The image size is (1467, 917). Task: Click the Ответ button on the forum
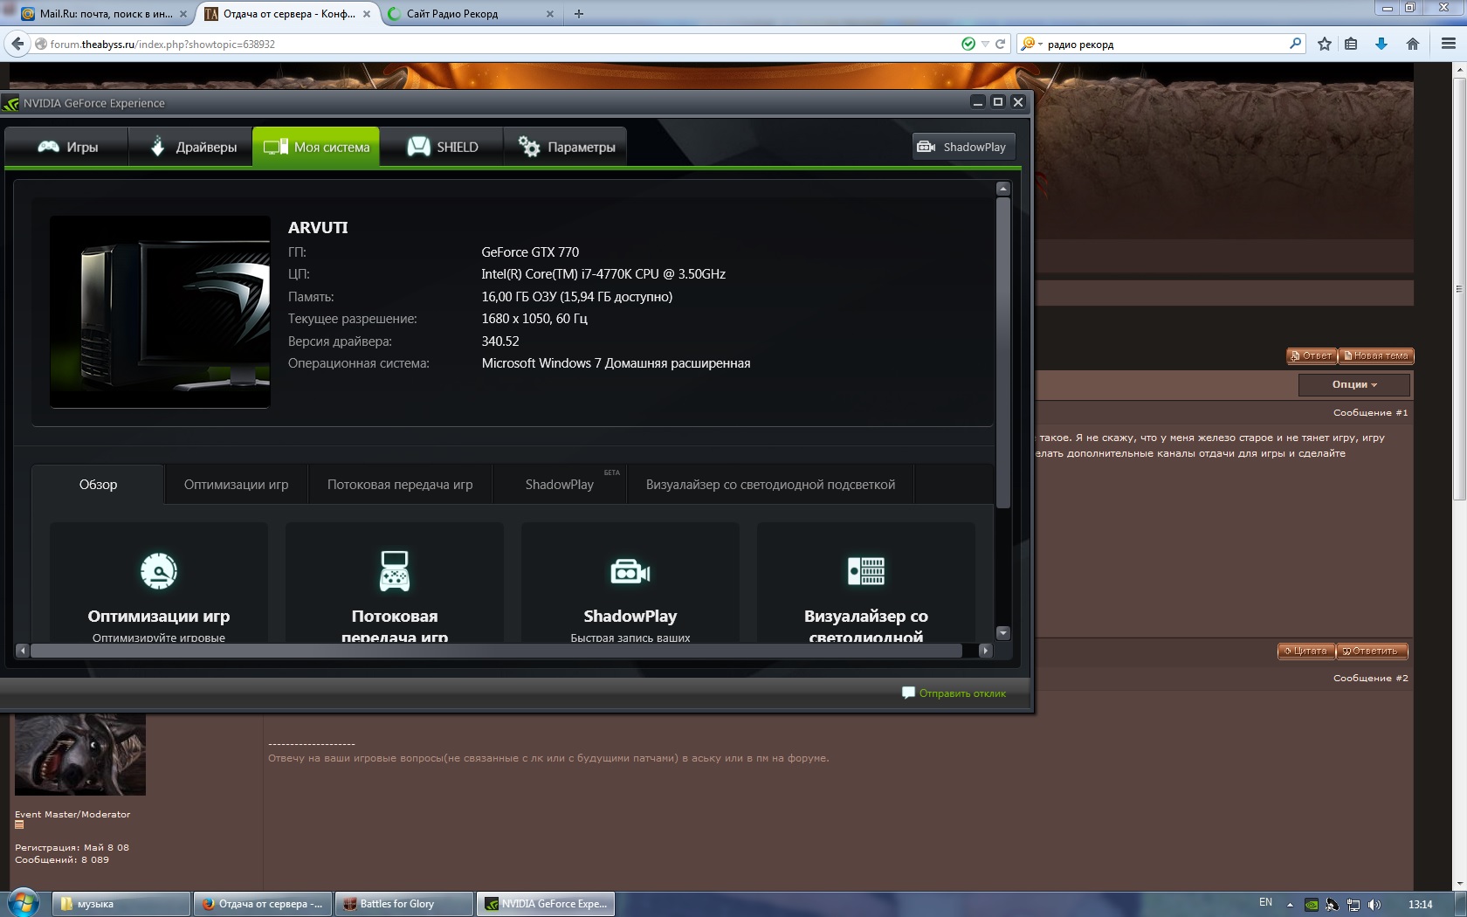(x=1312, y=355)
